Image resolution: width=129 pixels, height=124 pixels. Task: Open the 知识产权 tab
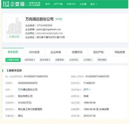point(98,52)
